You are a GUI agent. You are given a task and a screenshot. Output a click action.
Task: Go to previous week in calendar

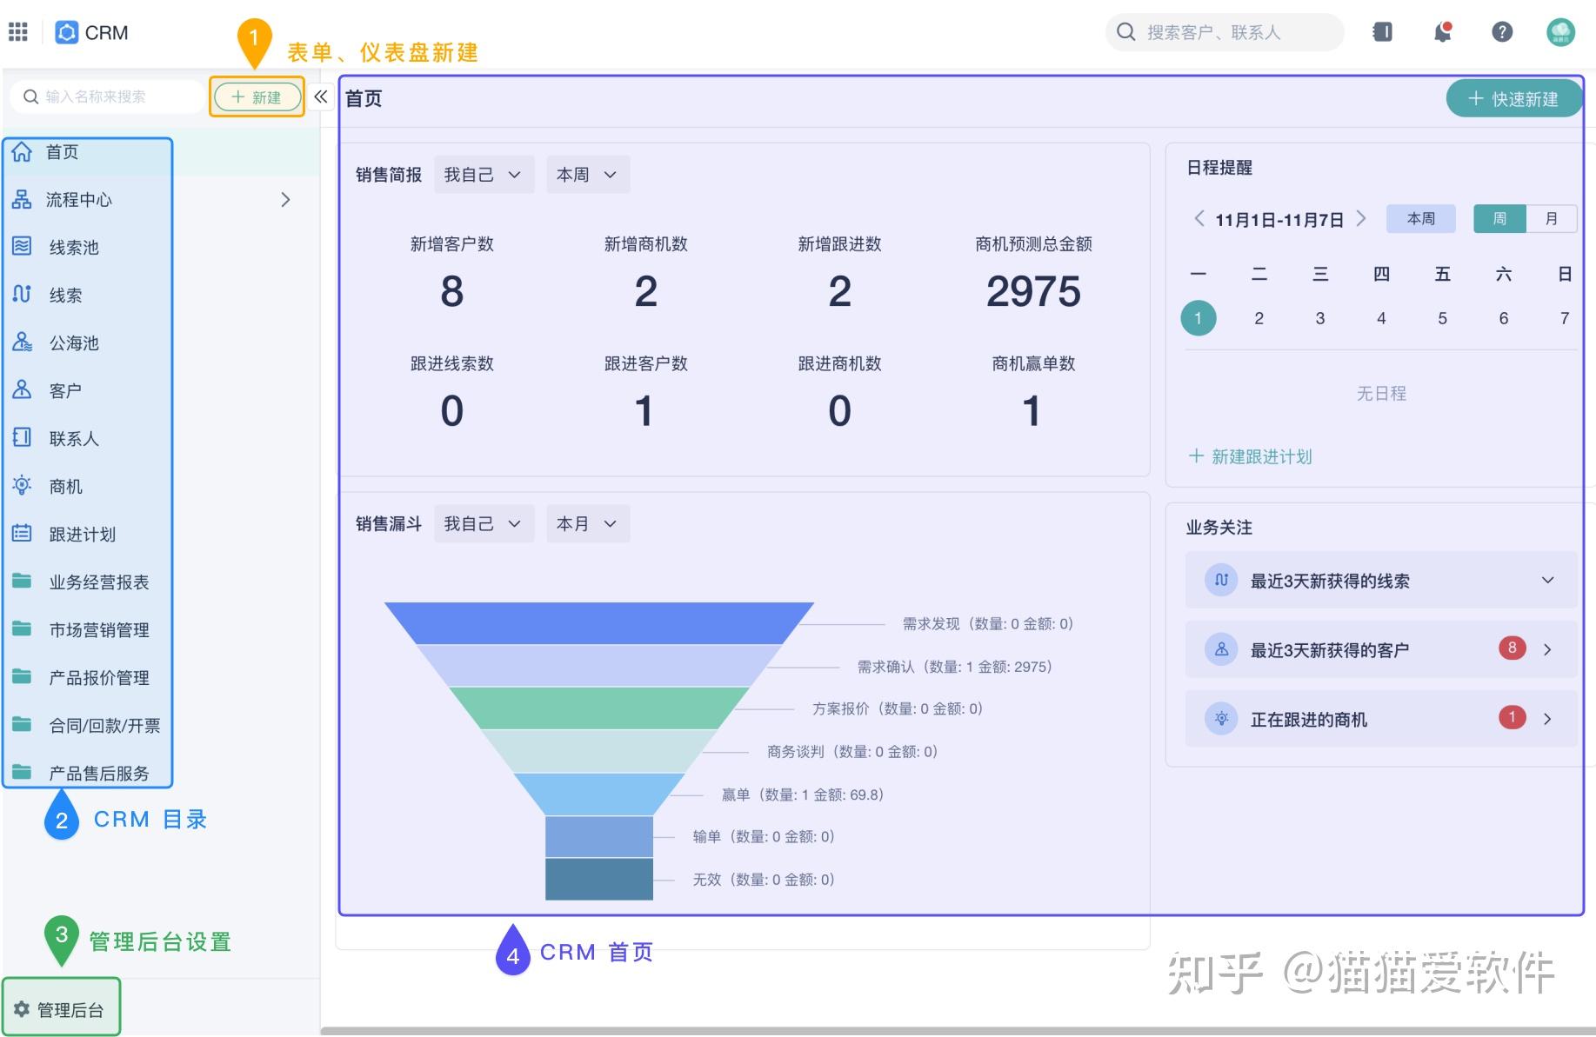1199,218
